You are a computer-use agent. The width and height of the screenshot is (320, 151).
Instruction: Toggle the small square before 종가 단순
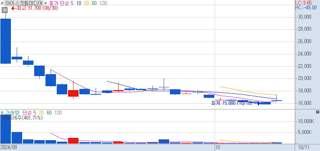[x=45, y=3]
